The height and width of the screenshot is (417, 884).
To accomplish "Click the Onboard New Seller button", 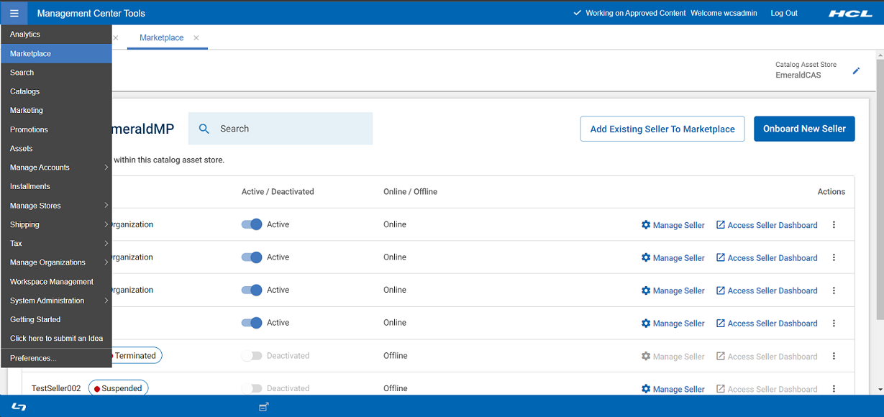I will click(x=804, y=129).
